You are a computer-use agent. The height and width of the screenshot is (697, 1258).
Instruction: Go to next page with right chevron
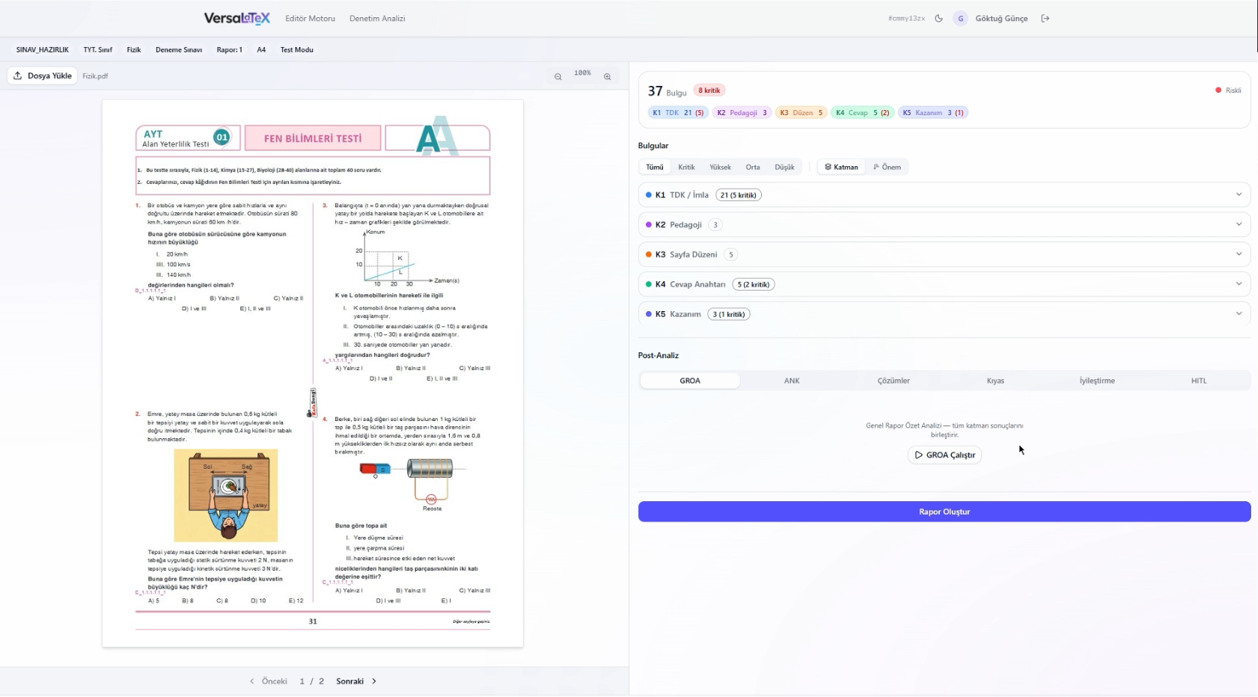click(374, 681)
